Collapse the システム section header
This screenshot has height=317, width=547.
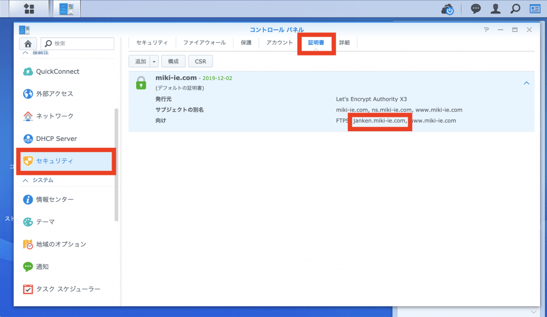point(37,180)
